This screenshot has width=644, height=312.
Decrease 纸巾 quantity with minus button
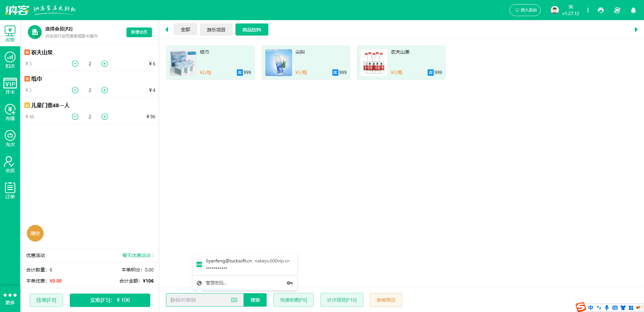[75, 90]
